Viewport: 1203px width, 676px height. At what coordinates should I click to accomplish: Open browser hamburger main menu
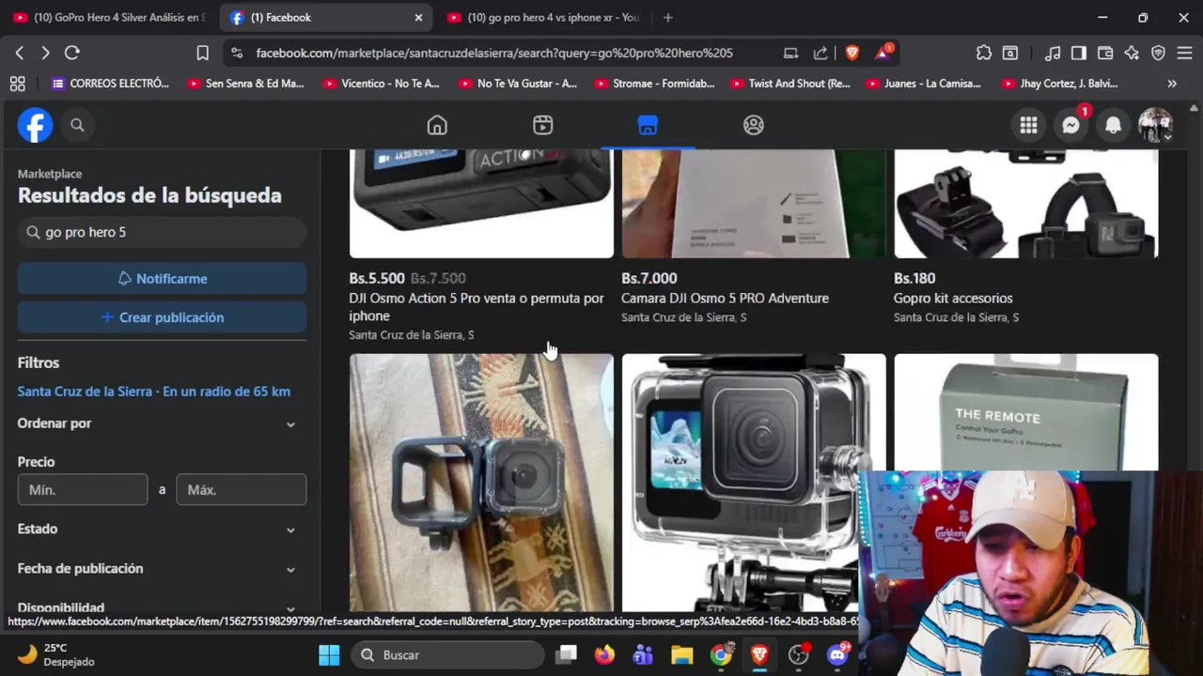click(1184, 53)
